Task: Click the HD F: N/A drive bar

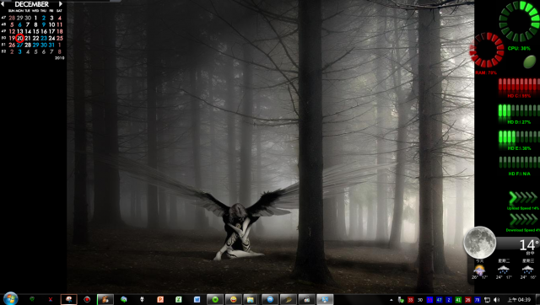Action: 519,163
